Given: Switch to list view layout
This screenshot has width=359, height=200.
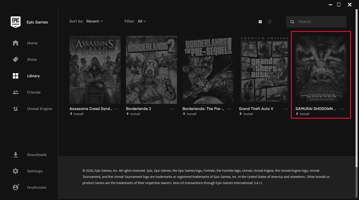Looking at the screenshot, I should click(269, 21).
